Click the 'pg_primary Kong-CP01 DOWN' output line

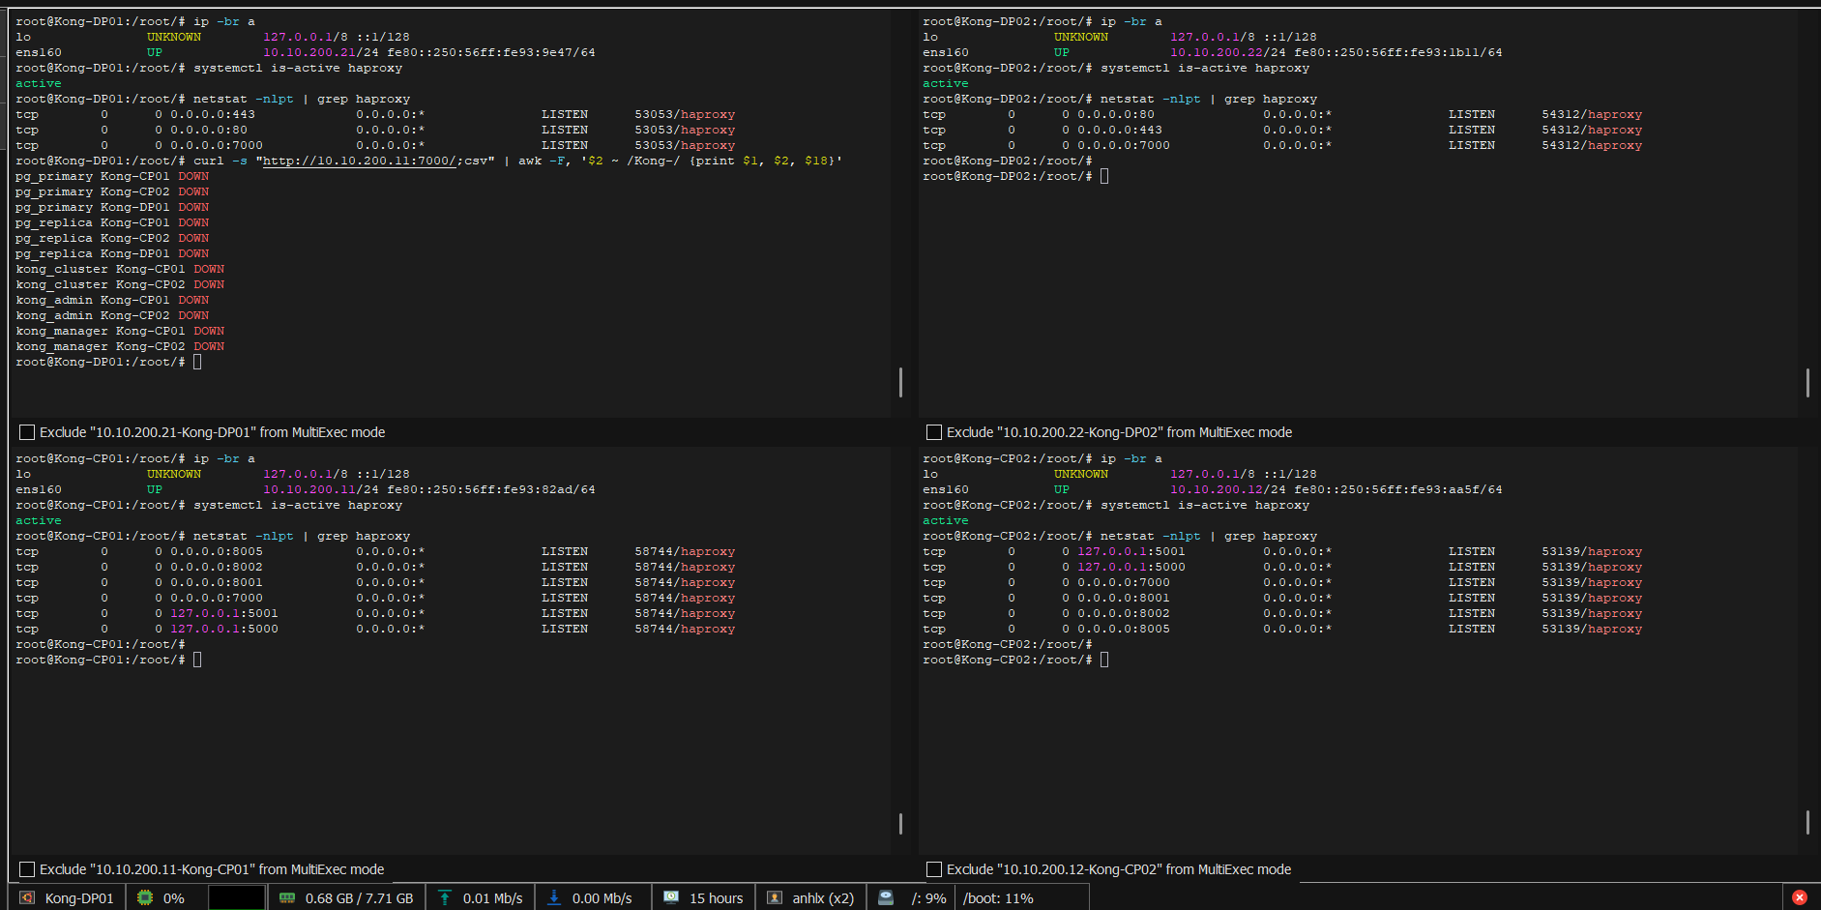tap(112, 176)
